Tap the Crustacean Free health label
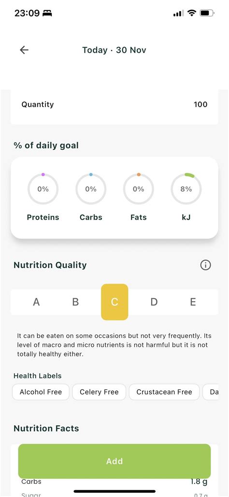This screenshot has height=497, width=229. [164, 392]
